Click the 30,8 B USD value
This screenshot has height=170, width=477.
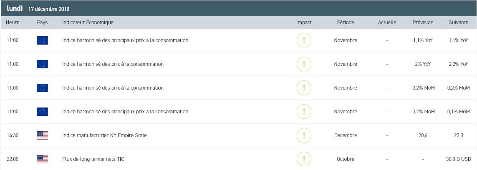coord(458,159)
